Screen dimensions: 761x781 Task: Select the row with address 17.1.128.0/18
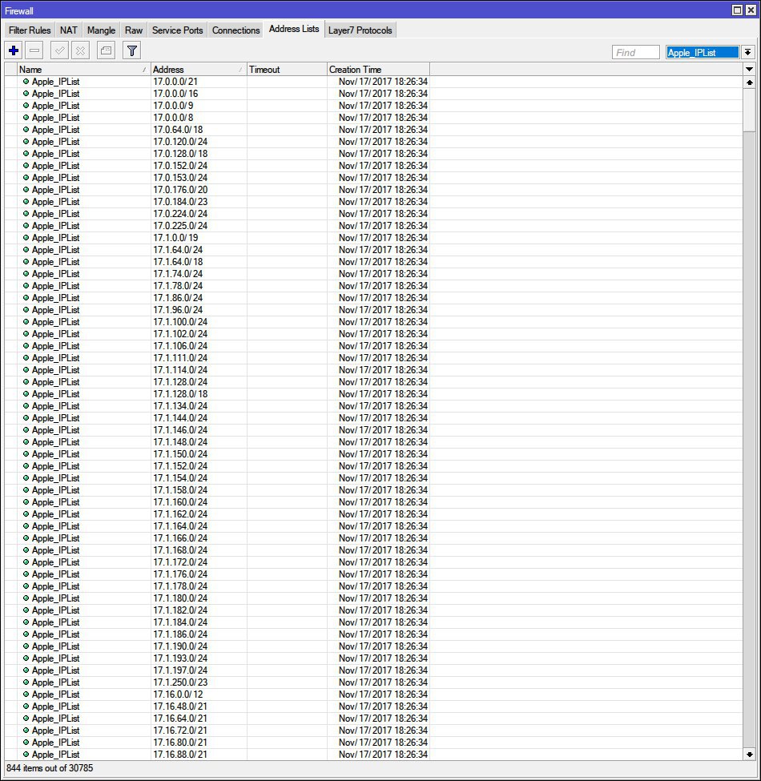click(373, 393)
